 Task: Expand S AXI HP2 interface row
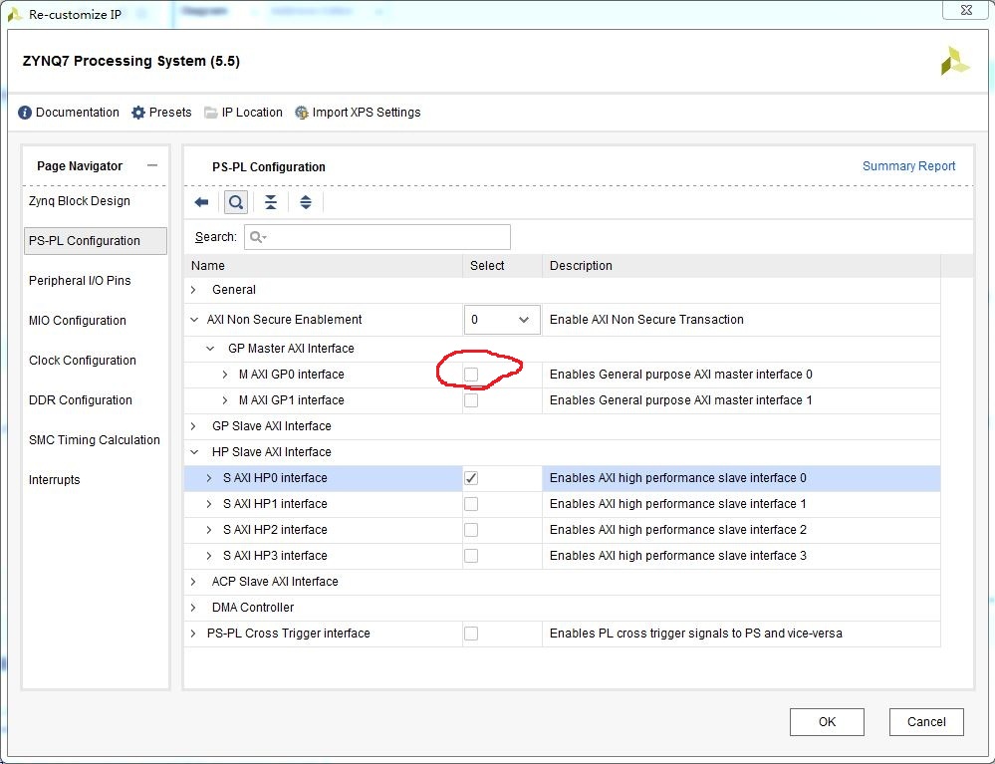pos(209,530)
